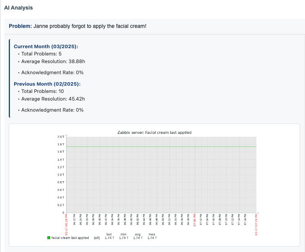Click 'Average Resolution: 45.42h' line
The image size is (305, 252).
pyautogui.click(x=53, y=99)
